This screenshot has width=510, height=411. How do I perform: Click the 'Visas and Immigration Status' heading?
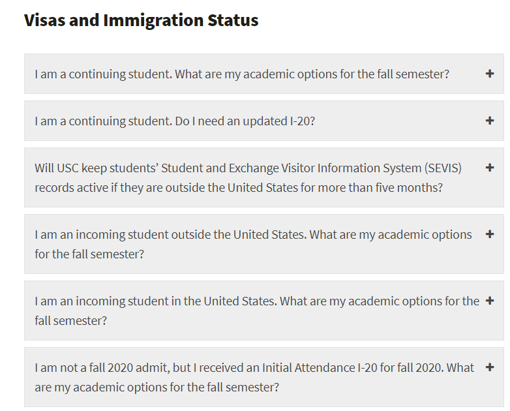pos(141,20)
